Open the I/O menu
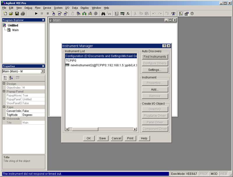233x177 pixels. click(67, 8)
